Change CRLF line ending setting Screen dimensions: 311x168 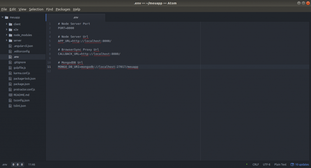coord(256,165)
